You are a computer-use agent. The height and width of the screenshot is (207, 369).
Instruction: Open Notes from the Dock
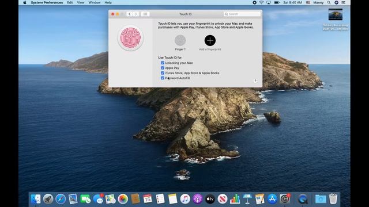(x=172, y=199)
